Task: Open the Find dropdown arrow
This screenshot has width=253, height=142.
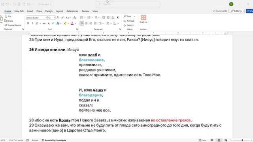Action: (x=134, y=17)
